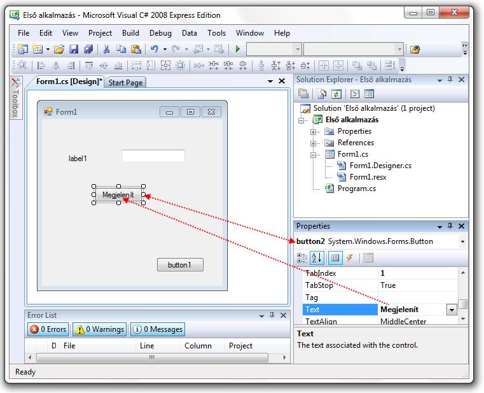Viewport: 484px width, 393px height.
Task: Click View Designer icon in Solution Explorer
Action: click(369, 94)
